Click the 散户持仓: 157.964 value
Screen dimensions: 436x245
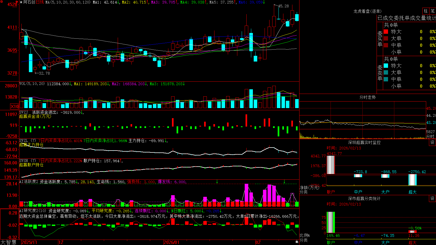click(x=102, y=161)
